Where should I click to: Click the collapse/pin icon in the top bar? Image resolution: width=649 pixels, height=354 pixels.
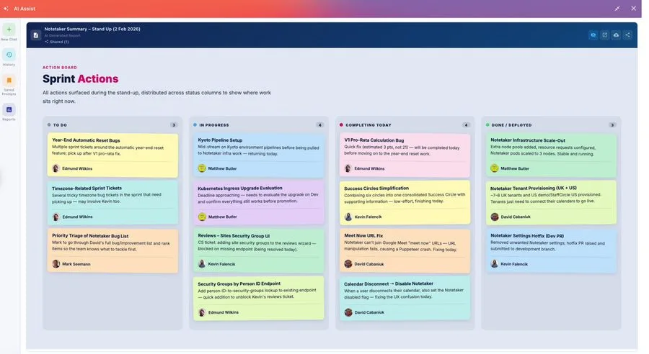point(617,8)
